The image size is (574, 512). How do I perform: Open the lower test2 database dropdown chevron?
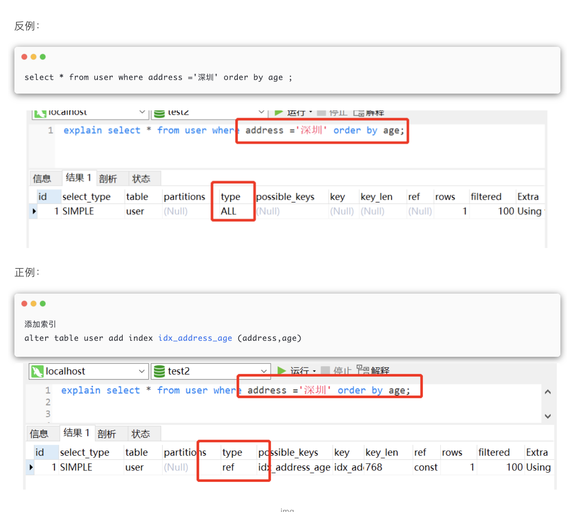(264, 371)
